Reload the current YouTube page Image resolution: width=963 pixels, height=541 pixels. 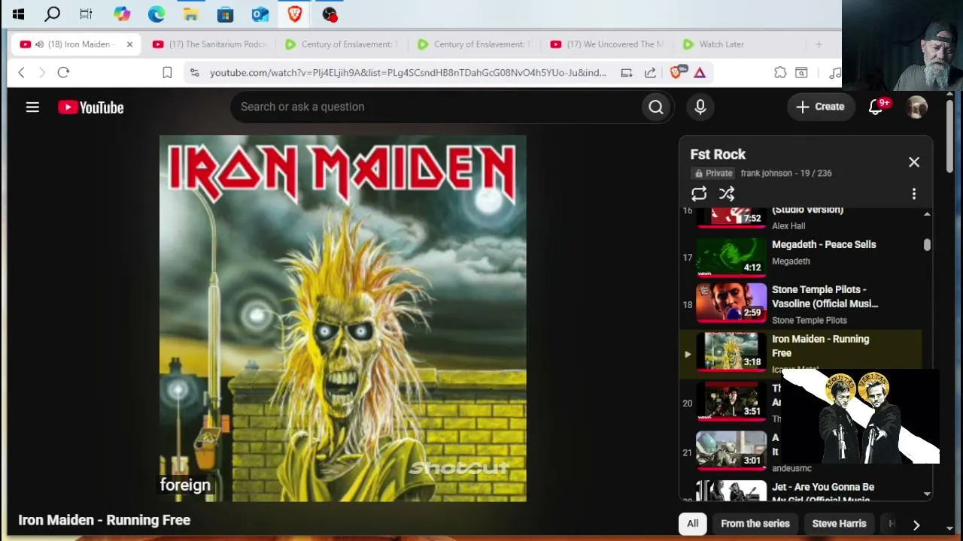click(63, 72)
